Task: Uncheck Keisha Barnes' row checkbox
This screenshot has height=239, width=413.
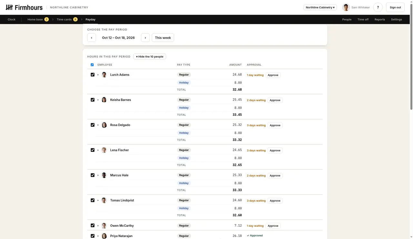Action: point(93,100)
